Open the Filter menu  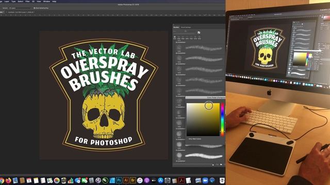pos(27,1)
